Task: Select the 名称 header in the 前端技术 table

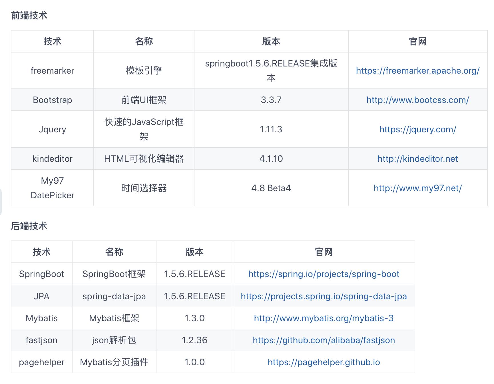Action: coord(144,41)
